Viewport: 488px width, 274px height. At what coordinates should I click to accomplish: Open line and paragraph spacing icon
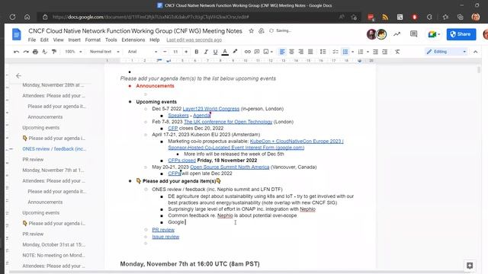click(323, 52)
